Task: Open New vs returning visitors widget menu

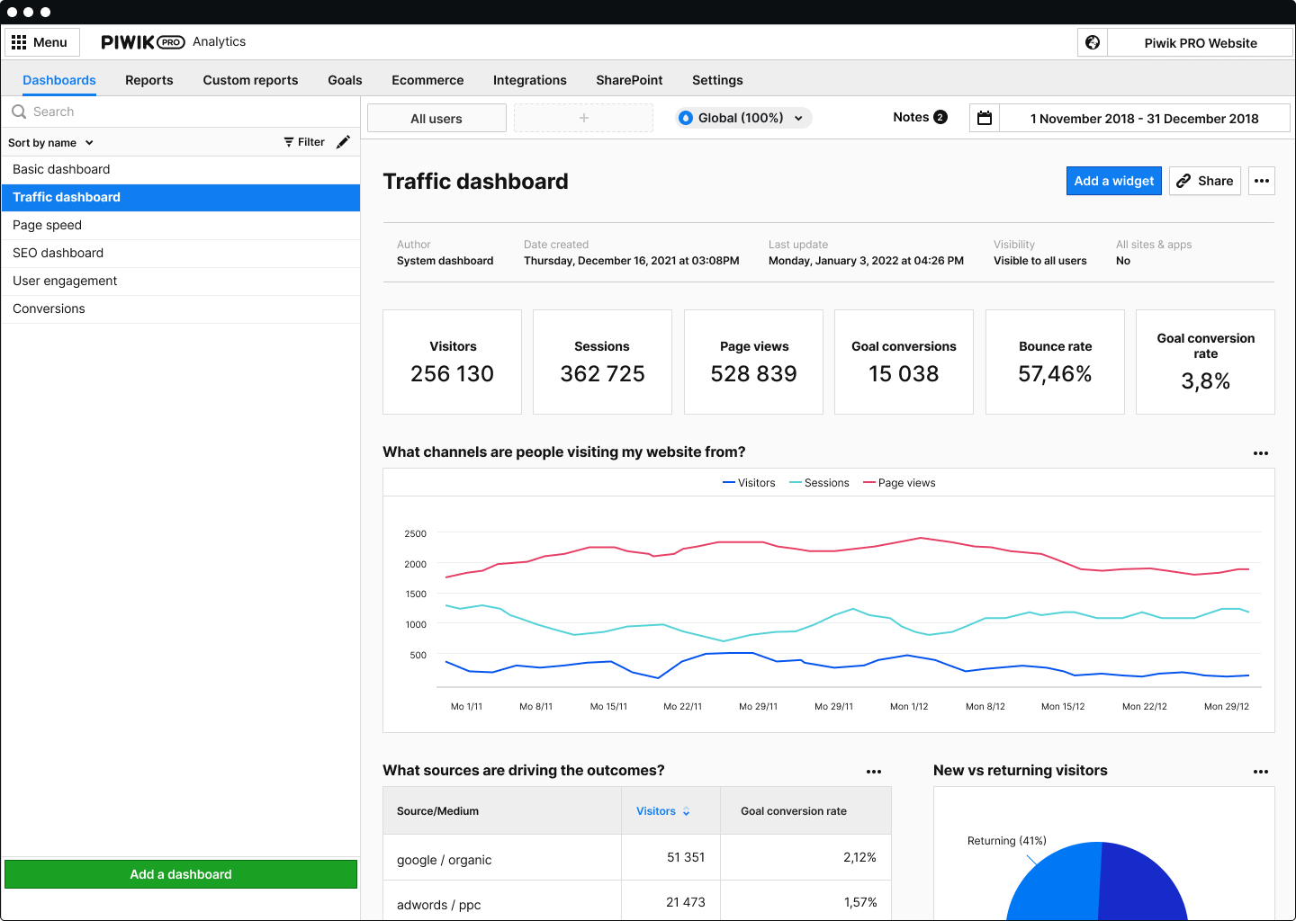Action: point(1261,772)
